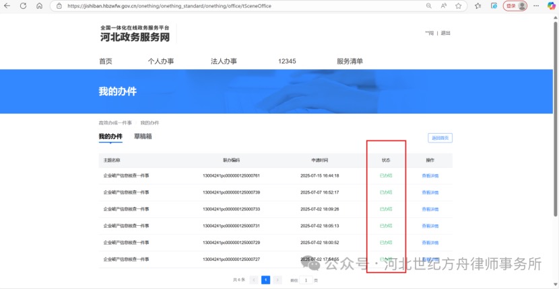This screenshot has height=289, width=559.
Task: Click the 申请时间 column header
Action: pos(319,160)
